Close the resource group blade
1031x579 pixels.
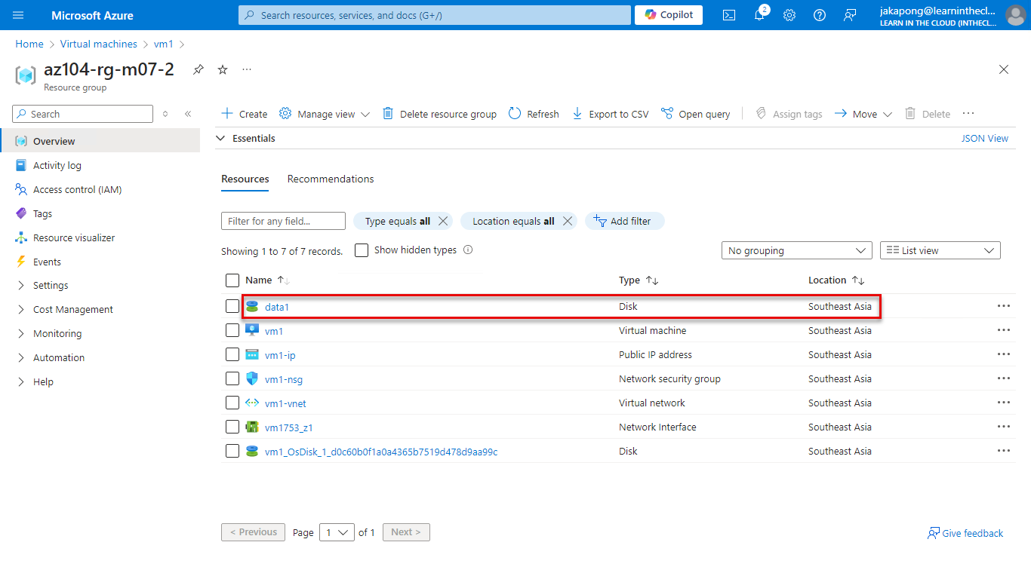pos(1004,69)
